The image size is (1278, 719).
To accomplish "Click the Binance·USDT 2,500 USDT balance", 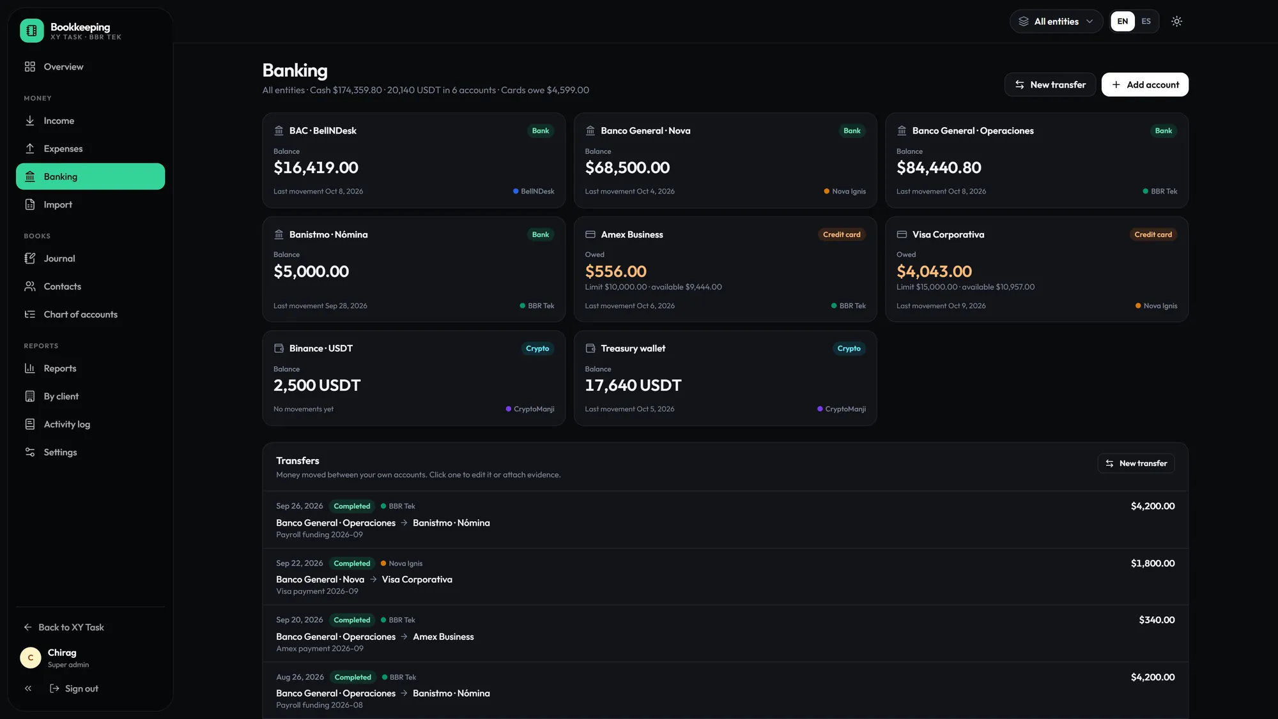I will coord(317,386).
